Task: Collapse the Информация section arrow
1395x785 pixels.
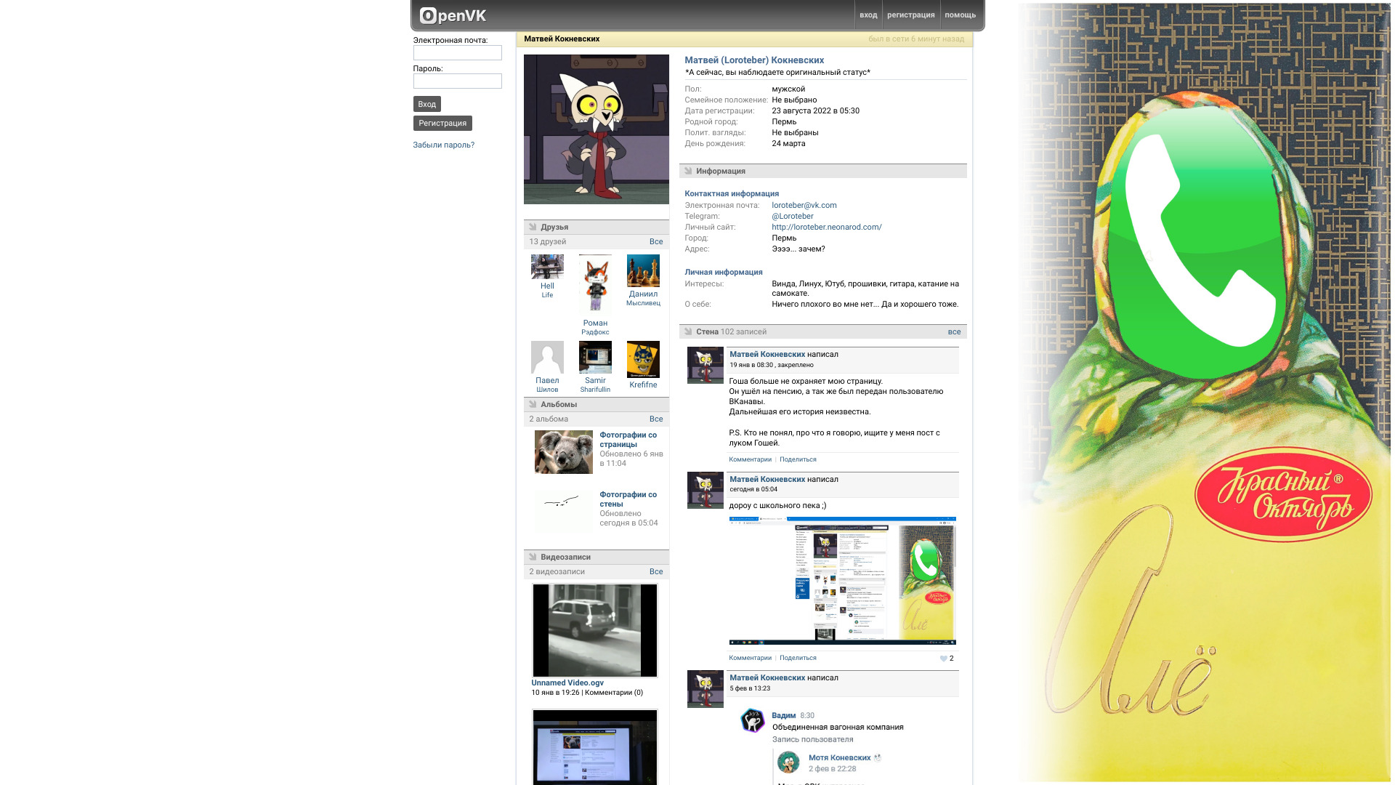Action: click(688, 171)
